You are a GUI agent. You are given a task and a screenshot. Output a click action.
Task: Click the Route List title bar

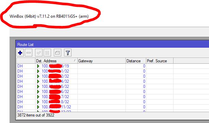pyautogui.click(x=113, y=44)
